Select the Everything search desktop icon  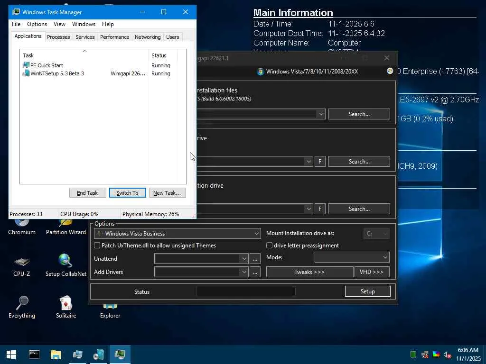tap(21, 304)
